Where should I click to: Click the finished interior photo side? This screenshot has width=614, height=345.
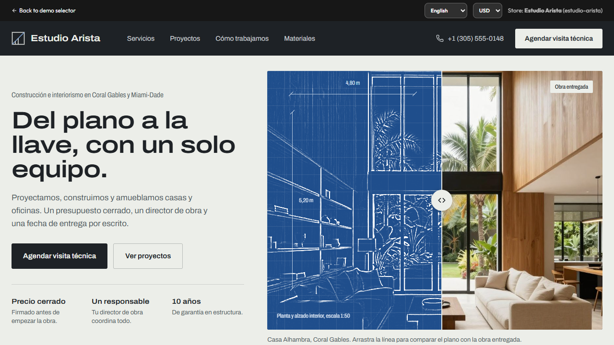[x=522, y=200]
